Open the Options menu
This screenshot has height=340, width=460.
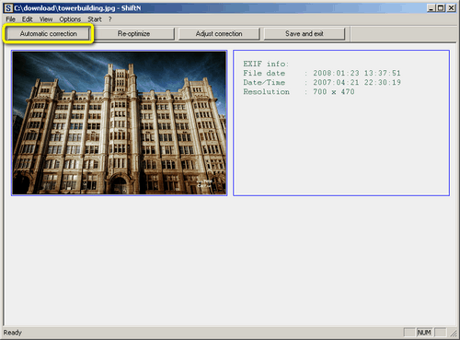pyautogui.click(x=70, y=19)
